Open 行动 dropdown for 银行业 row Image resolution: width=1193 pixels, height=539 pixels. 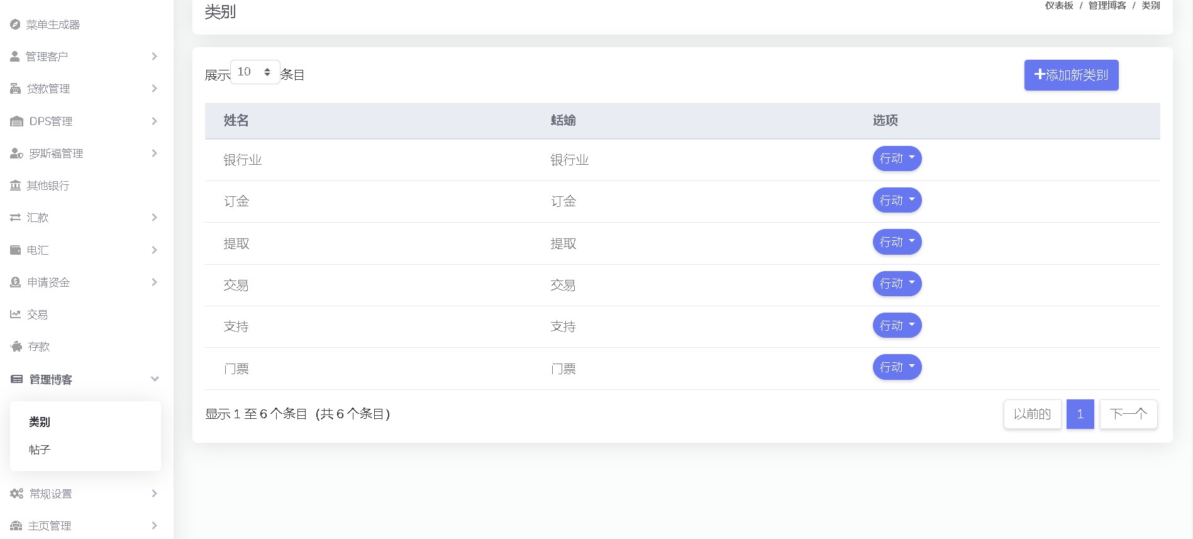click(897, 158)
